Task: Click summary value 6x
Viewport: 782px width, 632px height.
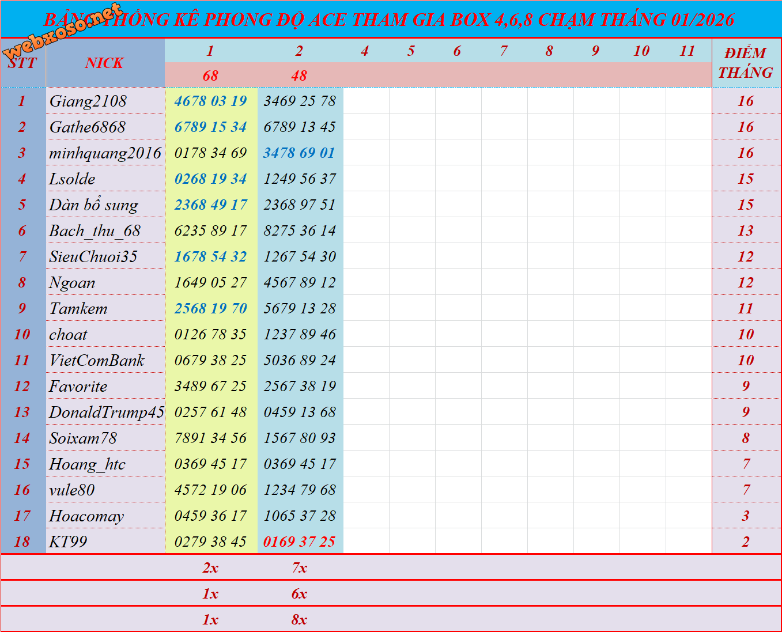Action: point(300,593)
